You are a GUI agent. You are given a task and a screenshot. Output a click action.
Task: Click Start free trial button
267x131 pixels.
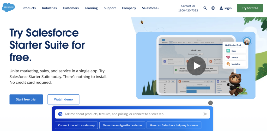[26, 100]
